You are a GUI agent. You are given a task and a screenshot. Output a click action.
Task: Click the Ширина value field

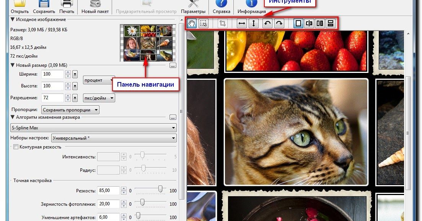coord(53,74)
